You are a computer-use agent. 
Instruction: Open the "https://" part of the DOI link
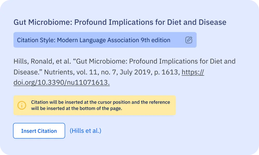[x=193, y=72]
